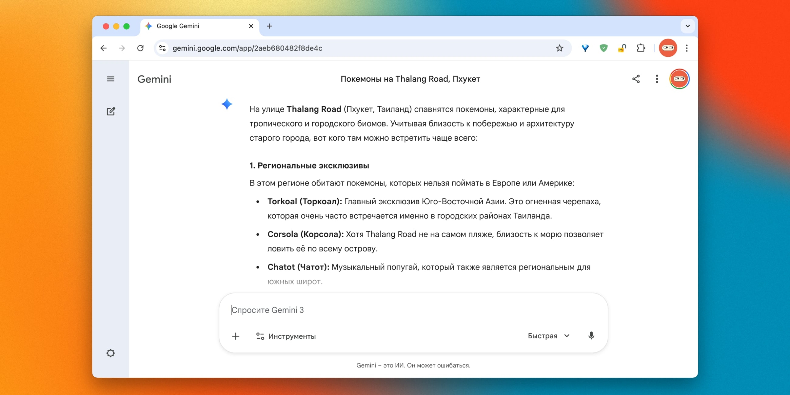Go back to previous page
The image size is (790, 395).
(x=104, y=48)
